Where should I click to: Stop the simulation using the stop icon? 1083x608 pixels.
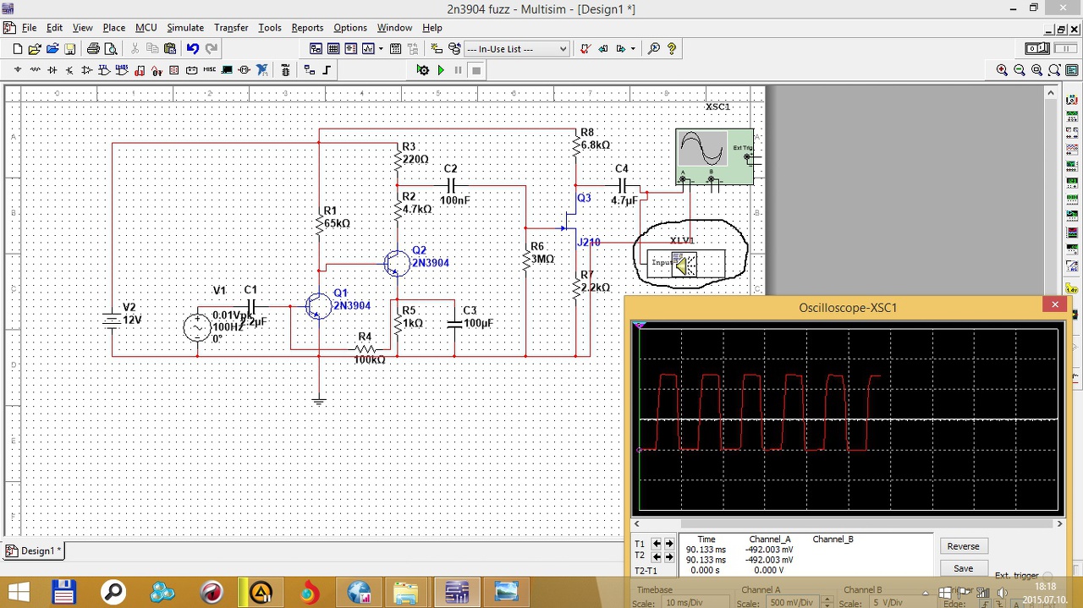point(476,70)
